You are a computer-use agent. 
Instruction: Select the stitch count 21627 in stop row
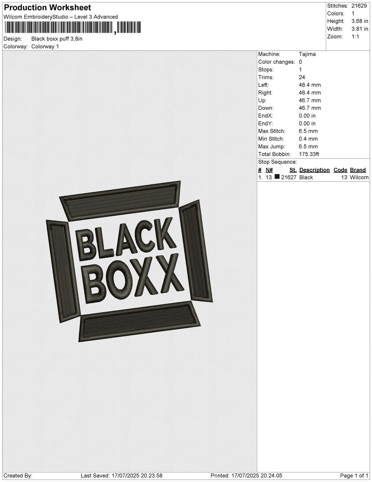[289, 178]
